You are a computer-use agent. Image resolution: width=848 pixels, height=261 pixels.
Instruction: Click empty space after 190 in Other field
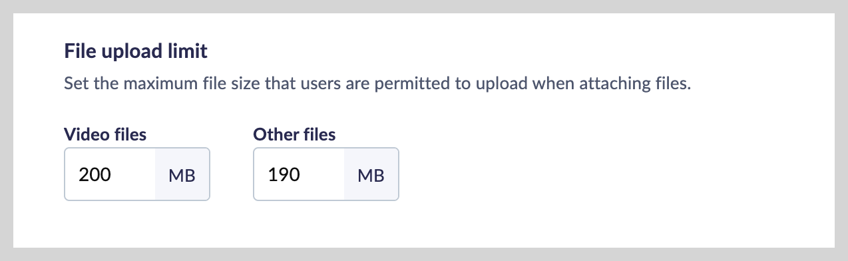pos(323,175)
